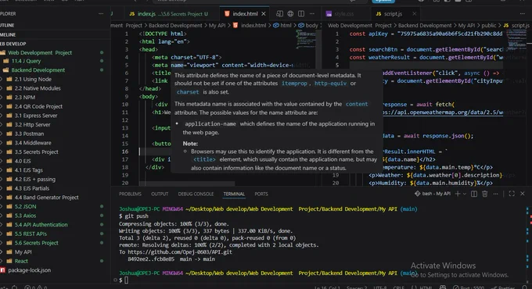Click script.js in right breadcrumb
Image resolution: width=532 pixels, height=289 pixels.
click(520, 26)
